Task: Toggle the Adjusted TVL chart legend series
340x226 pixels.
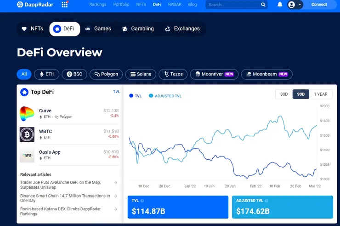Action: [165, 96]
